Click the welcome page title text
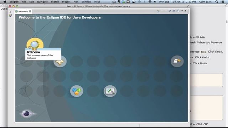 60,17
